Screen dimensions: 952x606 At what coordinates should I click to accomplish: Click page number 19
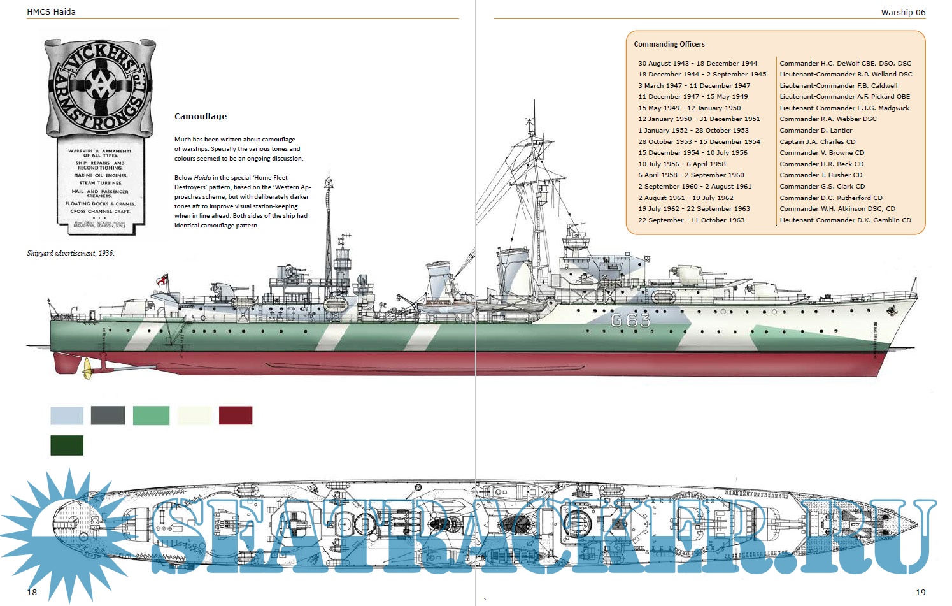click(x=920, y=592)
